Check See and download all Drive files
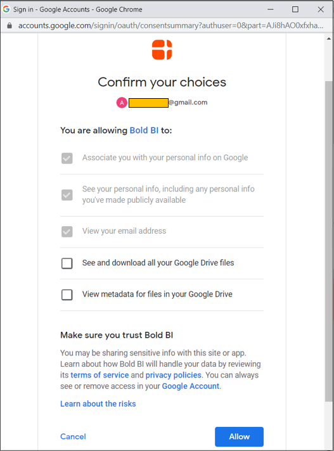 click(67, 263)
